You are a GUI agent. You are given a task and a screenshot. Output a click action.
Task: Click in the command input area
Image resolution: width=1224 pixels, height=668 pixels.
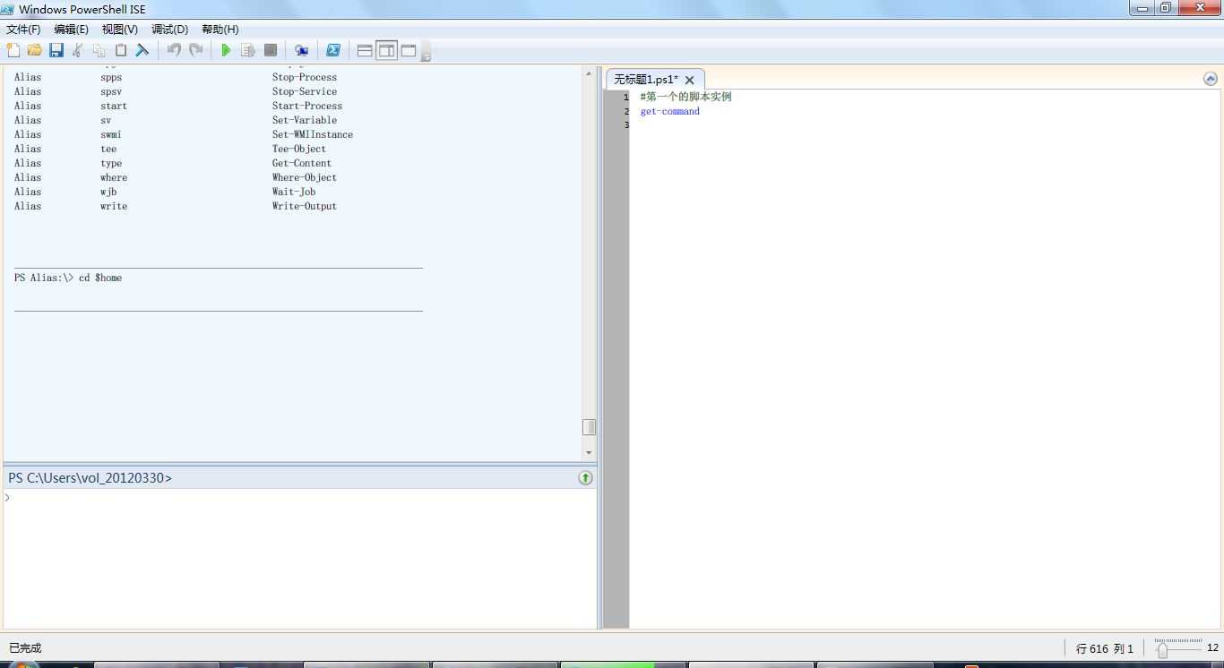click(300, 558)
